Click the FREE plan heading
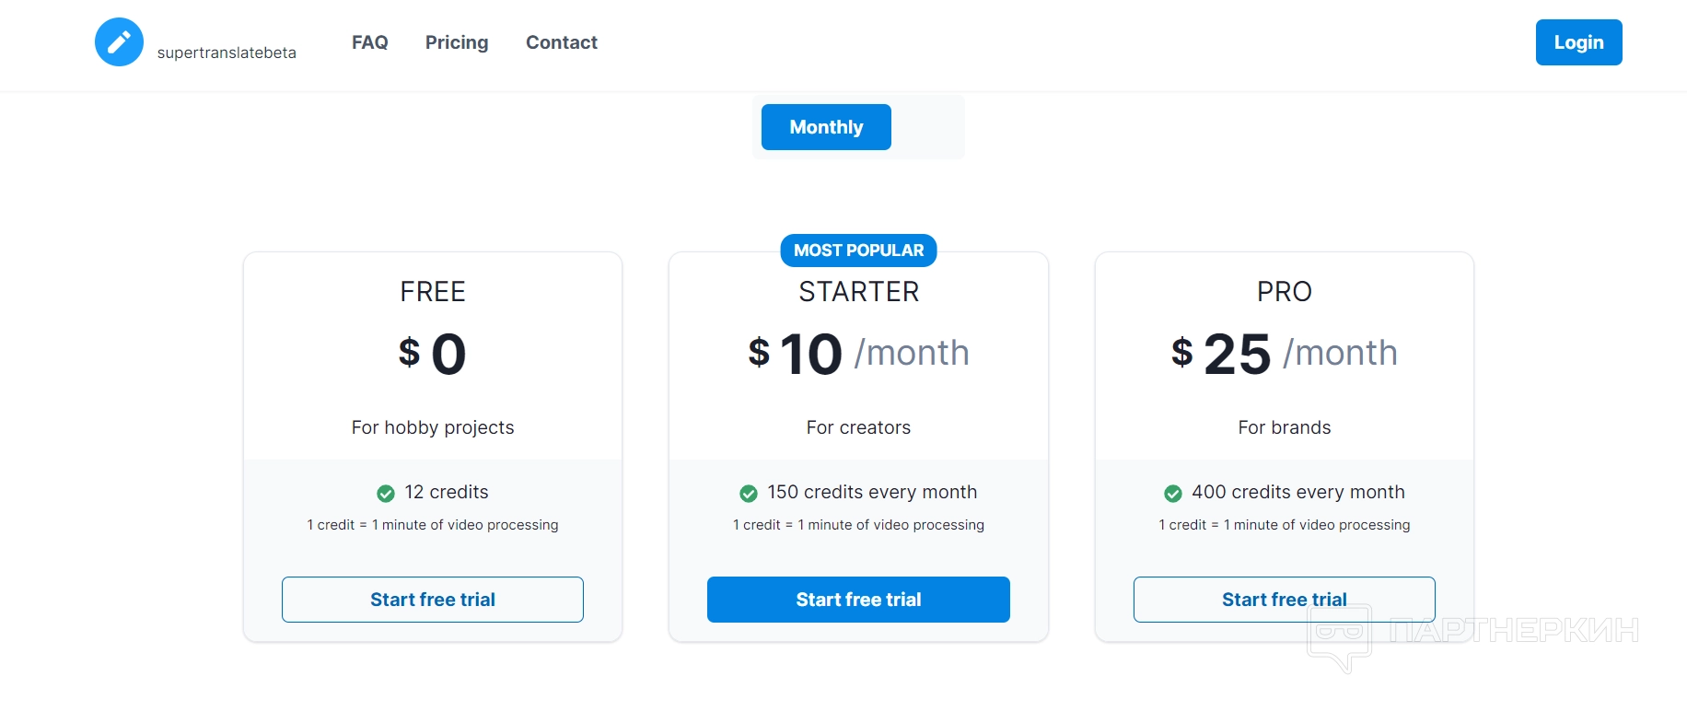This screenshot has height=723, width=1687. click(433, 292)
